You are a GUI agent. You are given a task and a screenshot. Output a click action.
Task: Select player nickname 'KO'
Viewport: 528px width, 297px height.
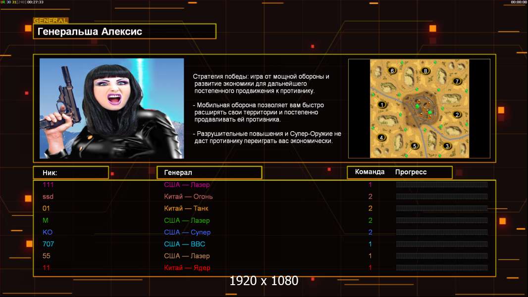pyautogui.click(x=48, y=232)
